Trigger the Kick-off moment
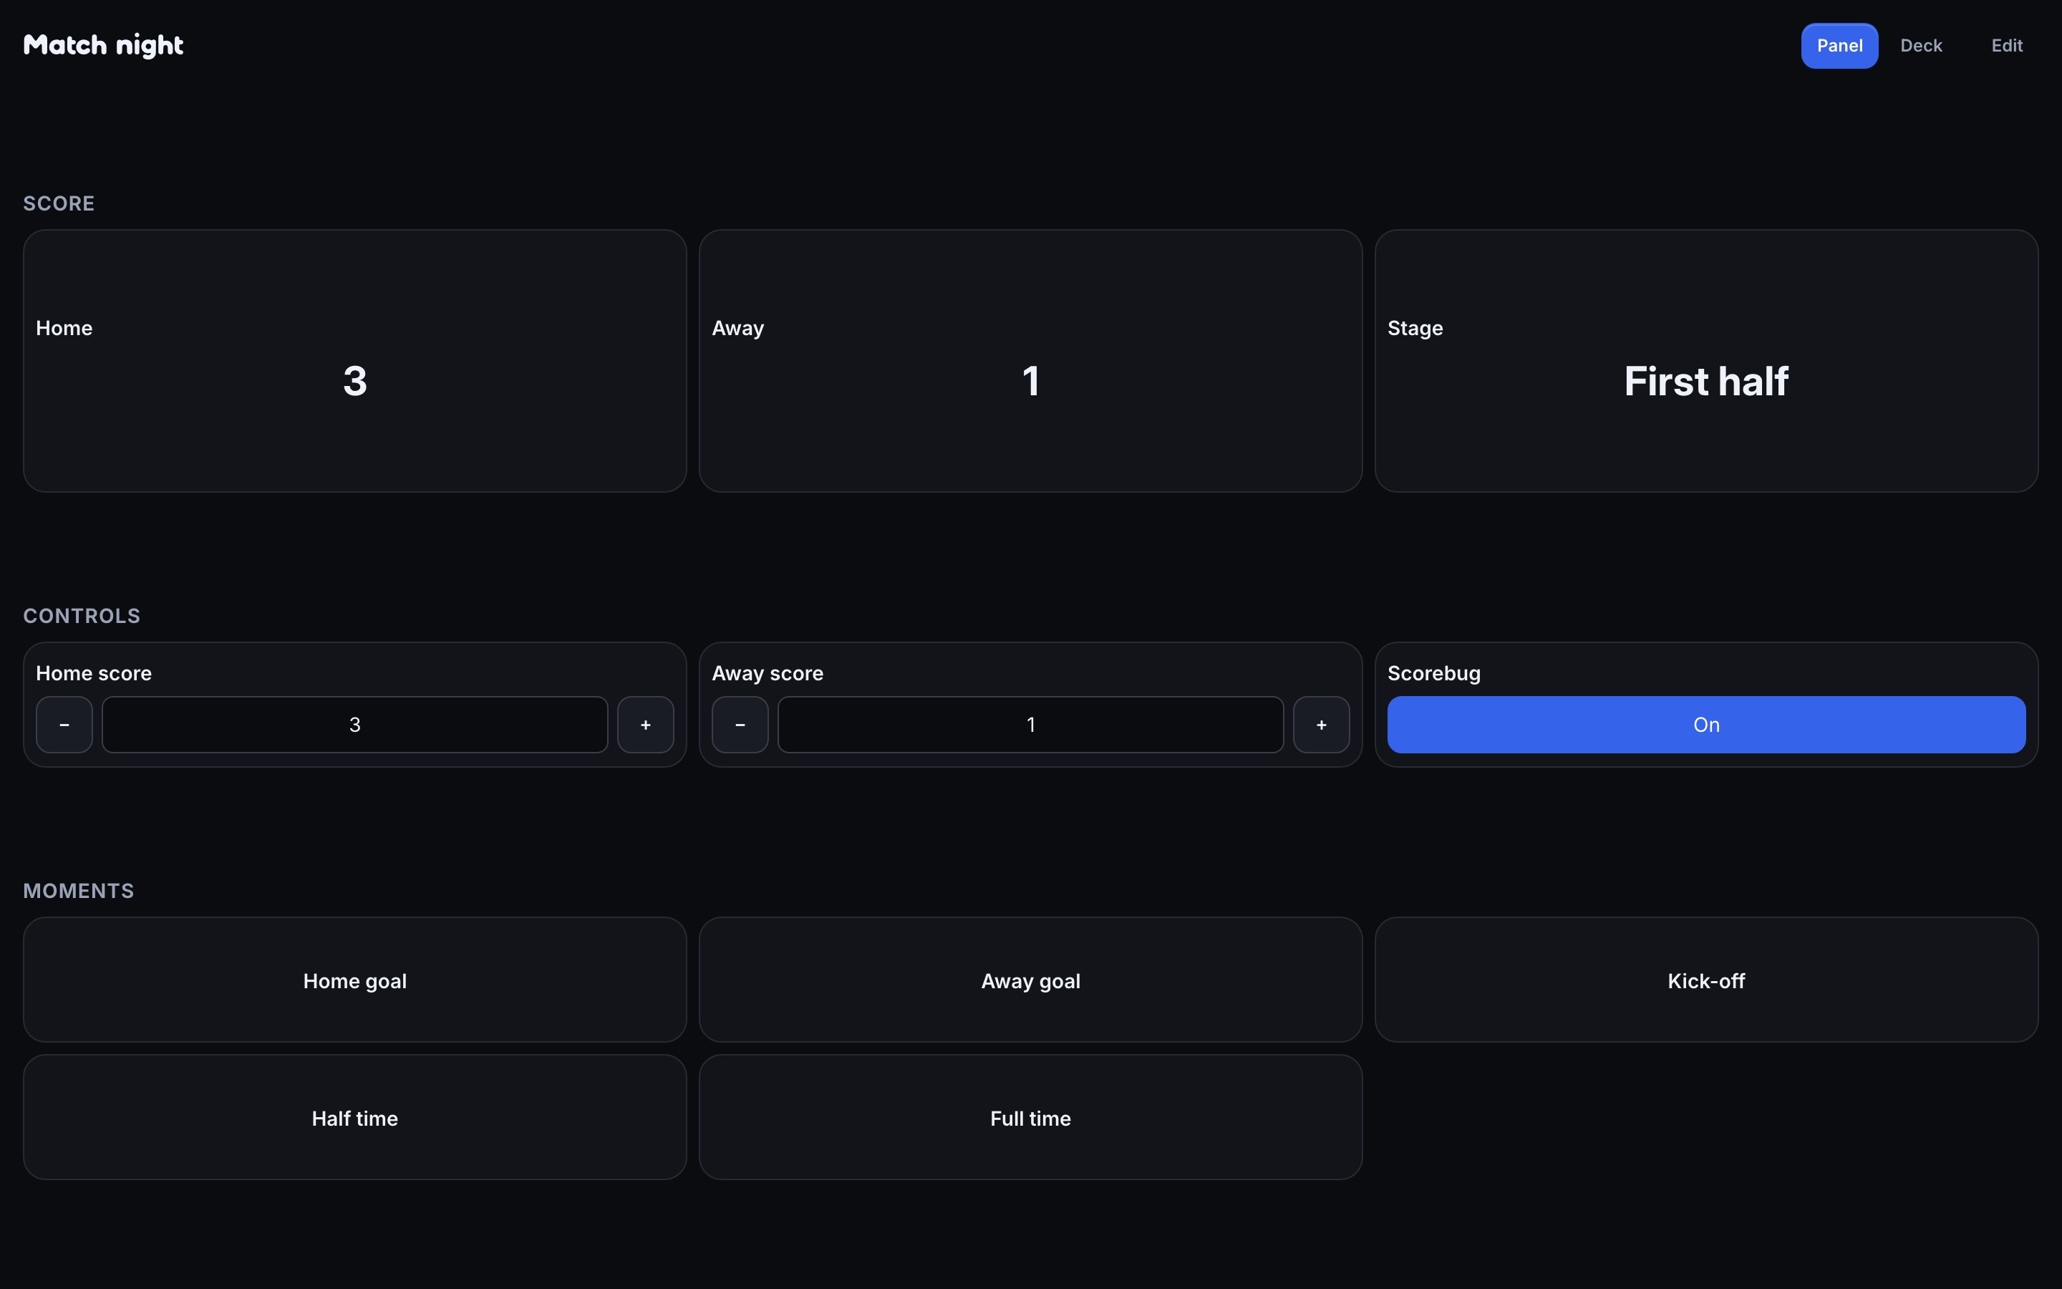2062x1289 pixels. [x=1706, y=980]
